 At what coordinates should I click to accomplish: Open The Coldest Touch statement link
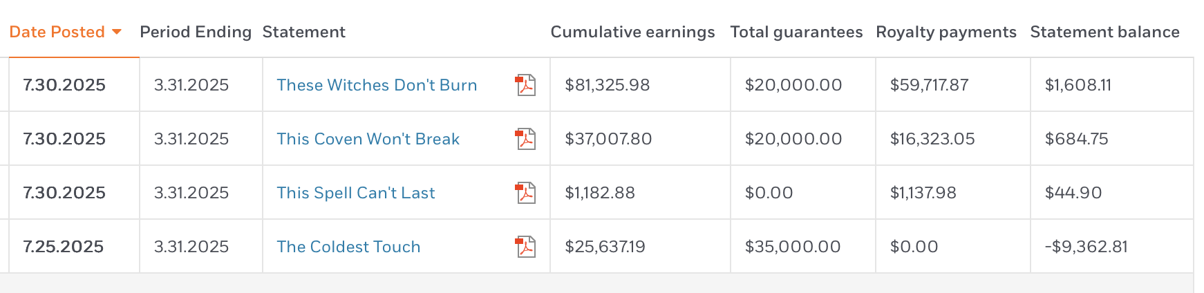348,247
